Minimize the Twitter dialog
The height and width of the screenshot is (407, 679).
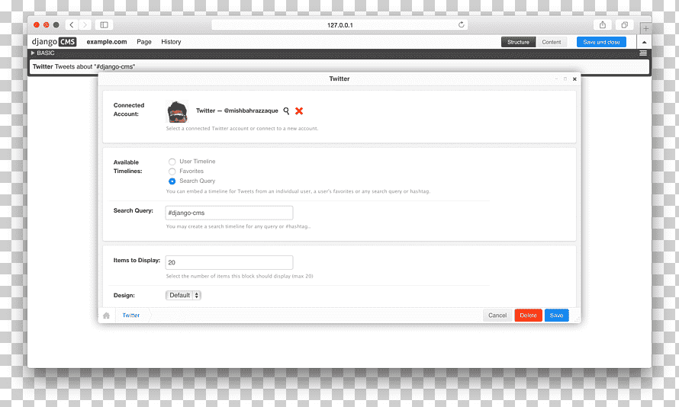pos(556,79)
